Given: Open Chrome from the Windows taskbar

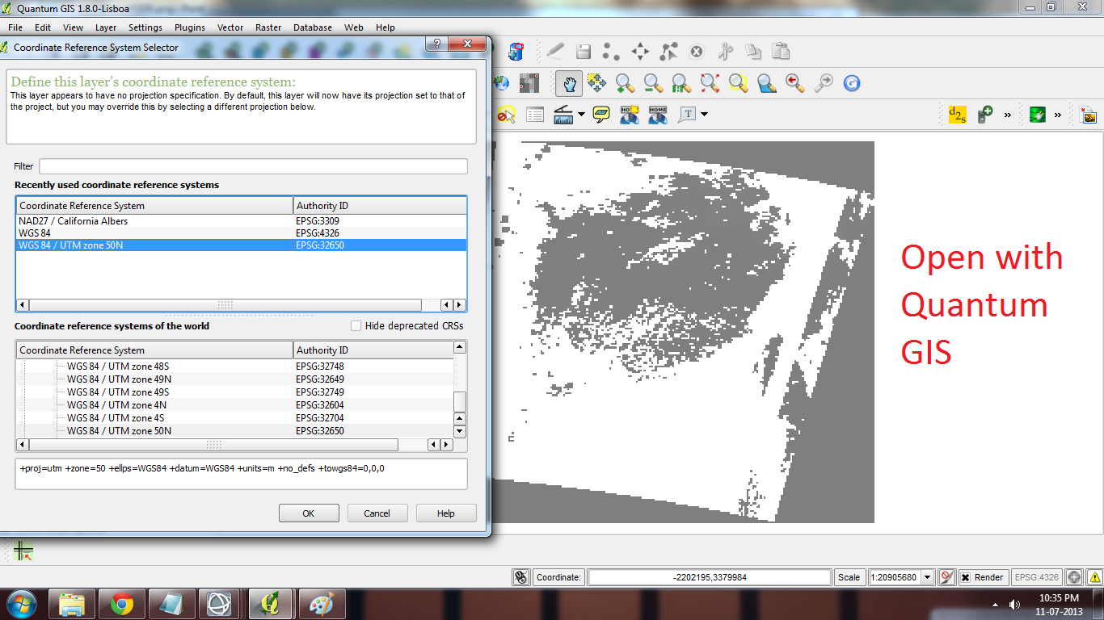Looking at the screenshot, I should tap(122, 604).
